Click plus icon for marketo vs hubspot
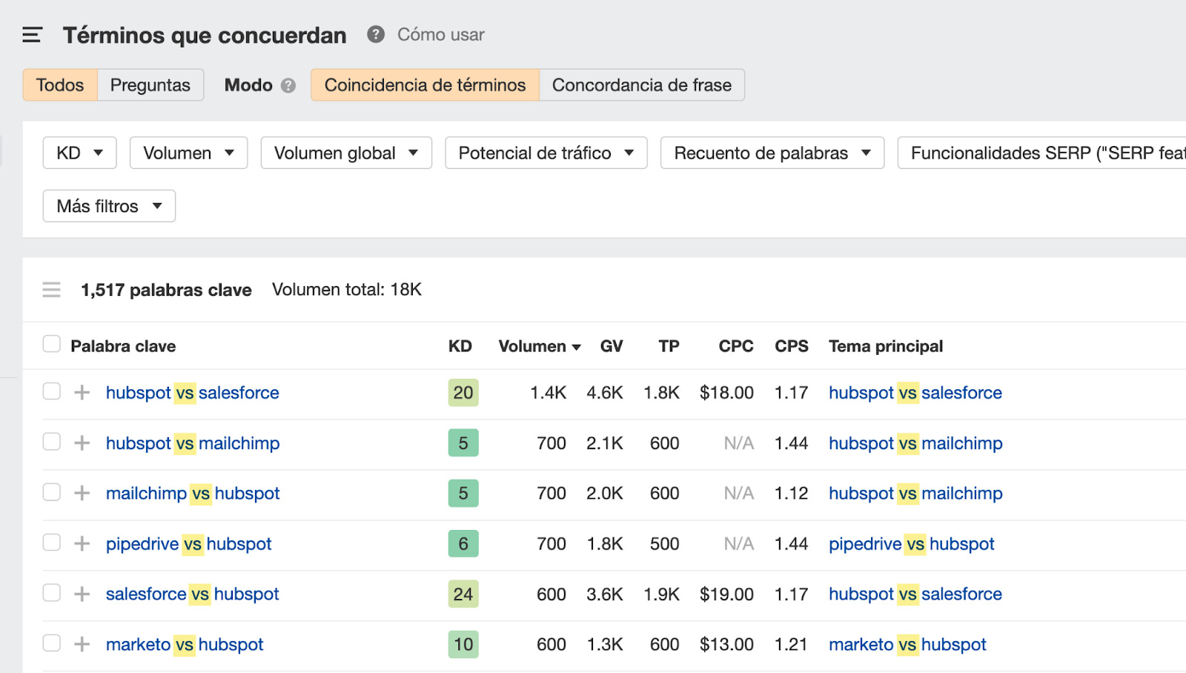1186x673 pixels. (82, 645)
